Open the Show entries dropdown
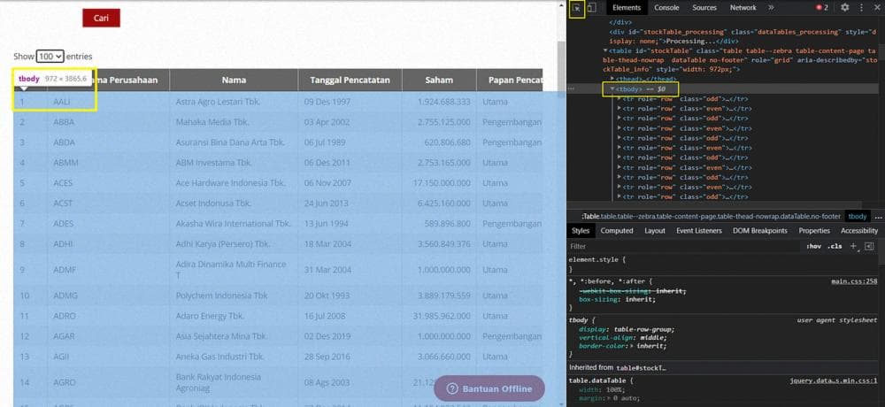The image size is (885, 407). click(x=50, y=57)
